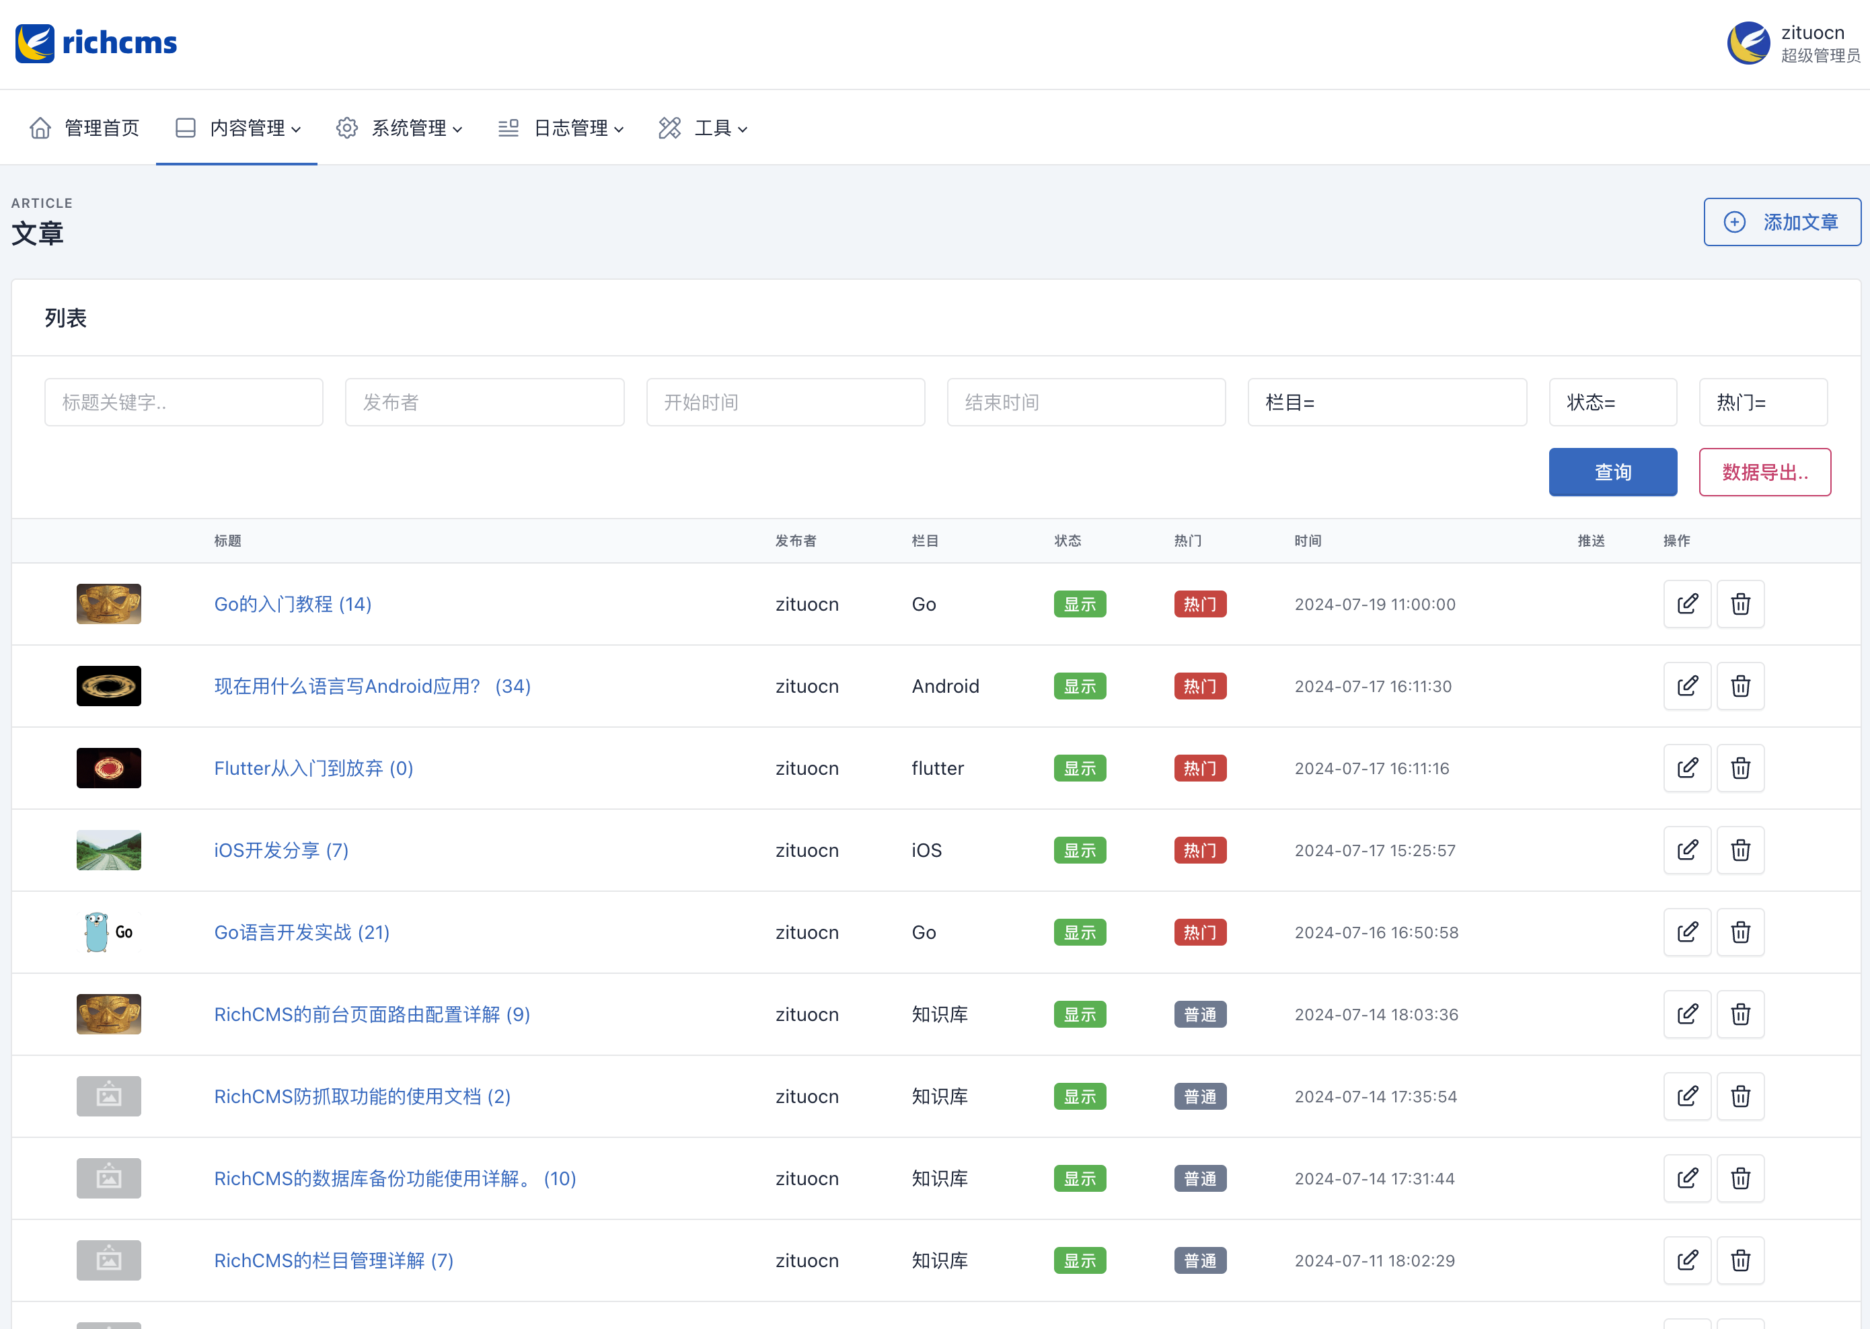
Task: Open the 系统管理 menu
Action: click(400, 128)
